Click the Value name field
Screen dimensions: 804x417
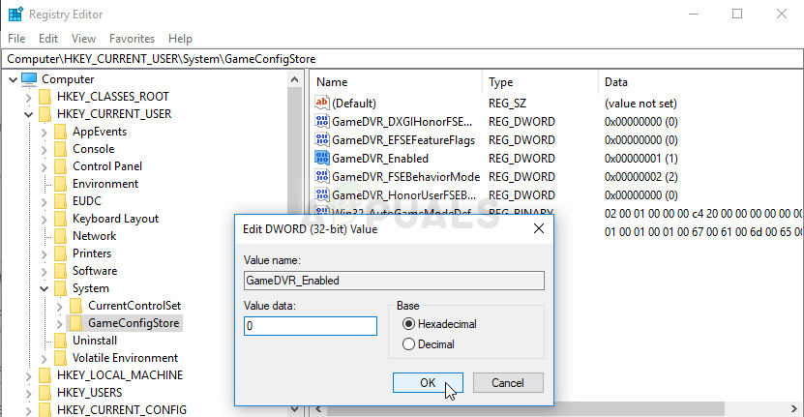point(394,281)
